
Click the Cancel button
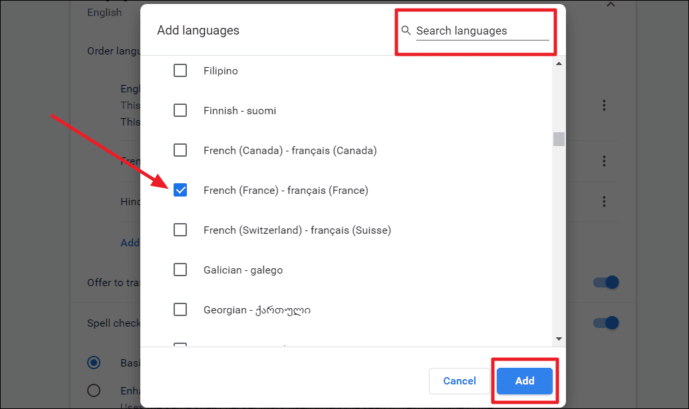[459, 381]
